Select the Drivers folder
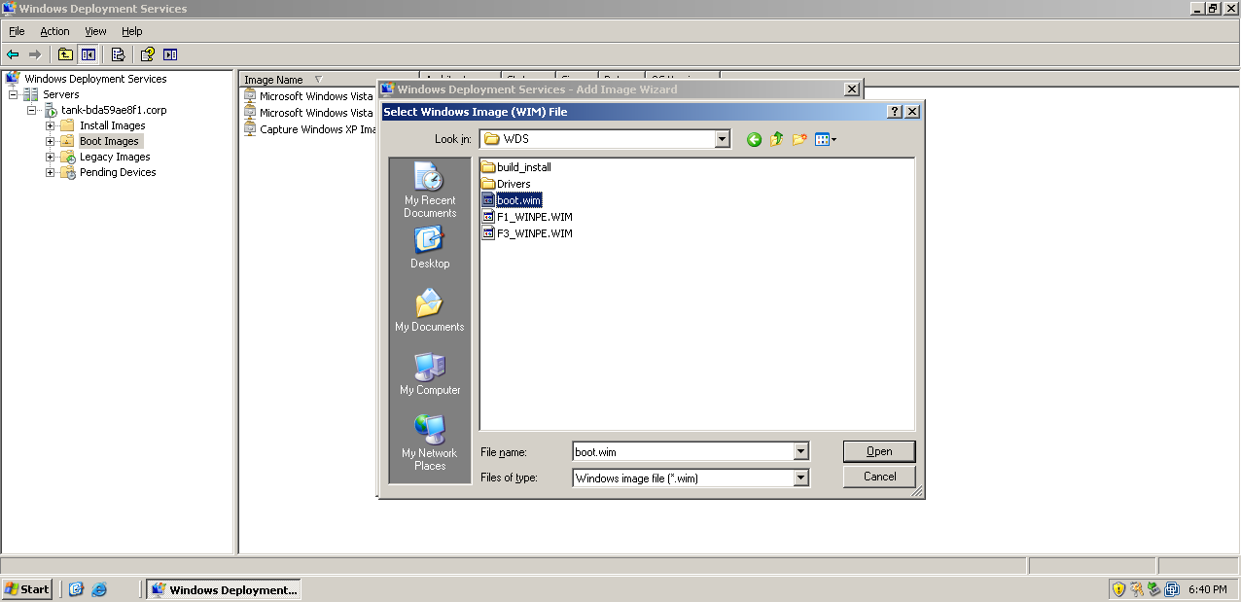Image resolution: width=1241 pixels, height=602 pixels. [x=507, y=184]
